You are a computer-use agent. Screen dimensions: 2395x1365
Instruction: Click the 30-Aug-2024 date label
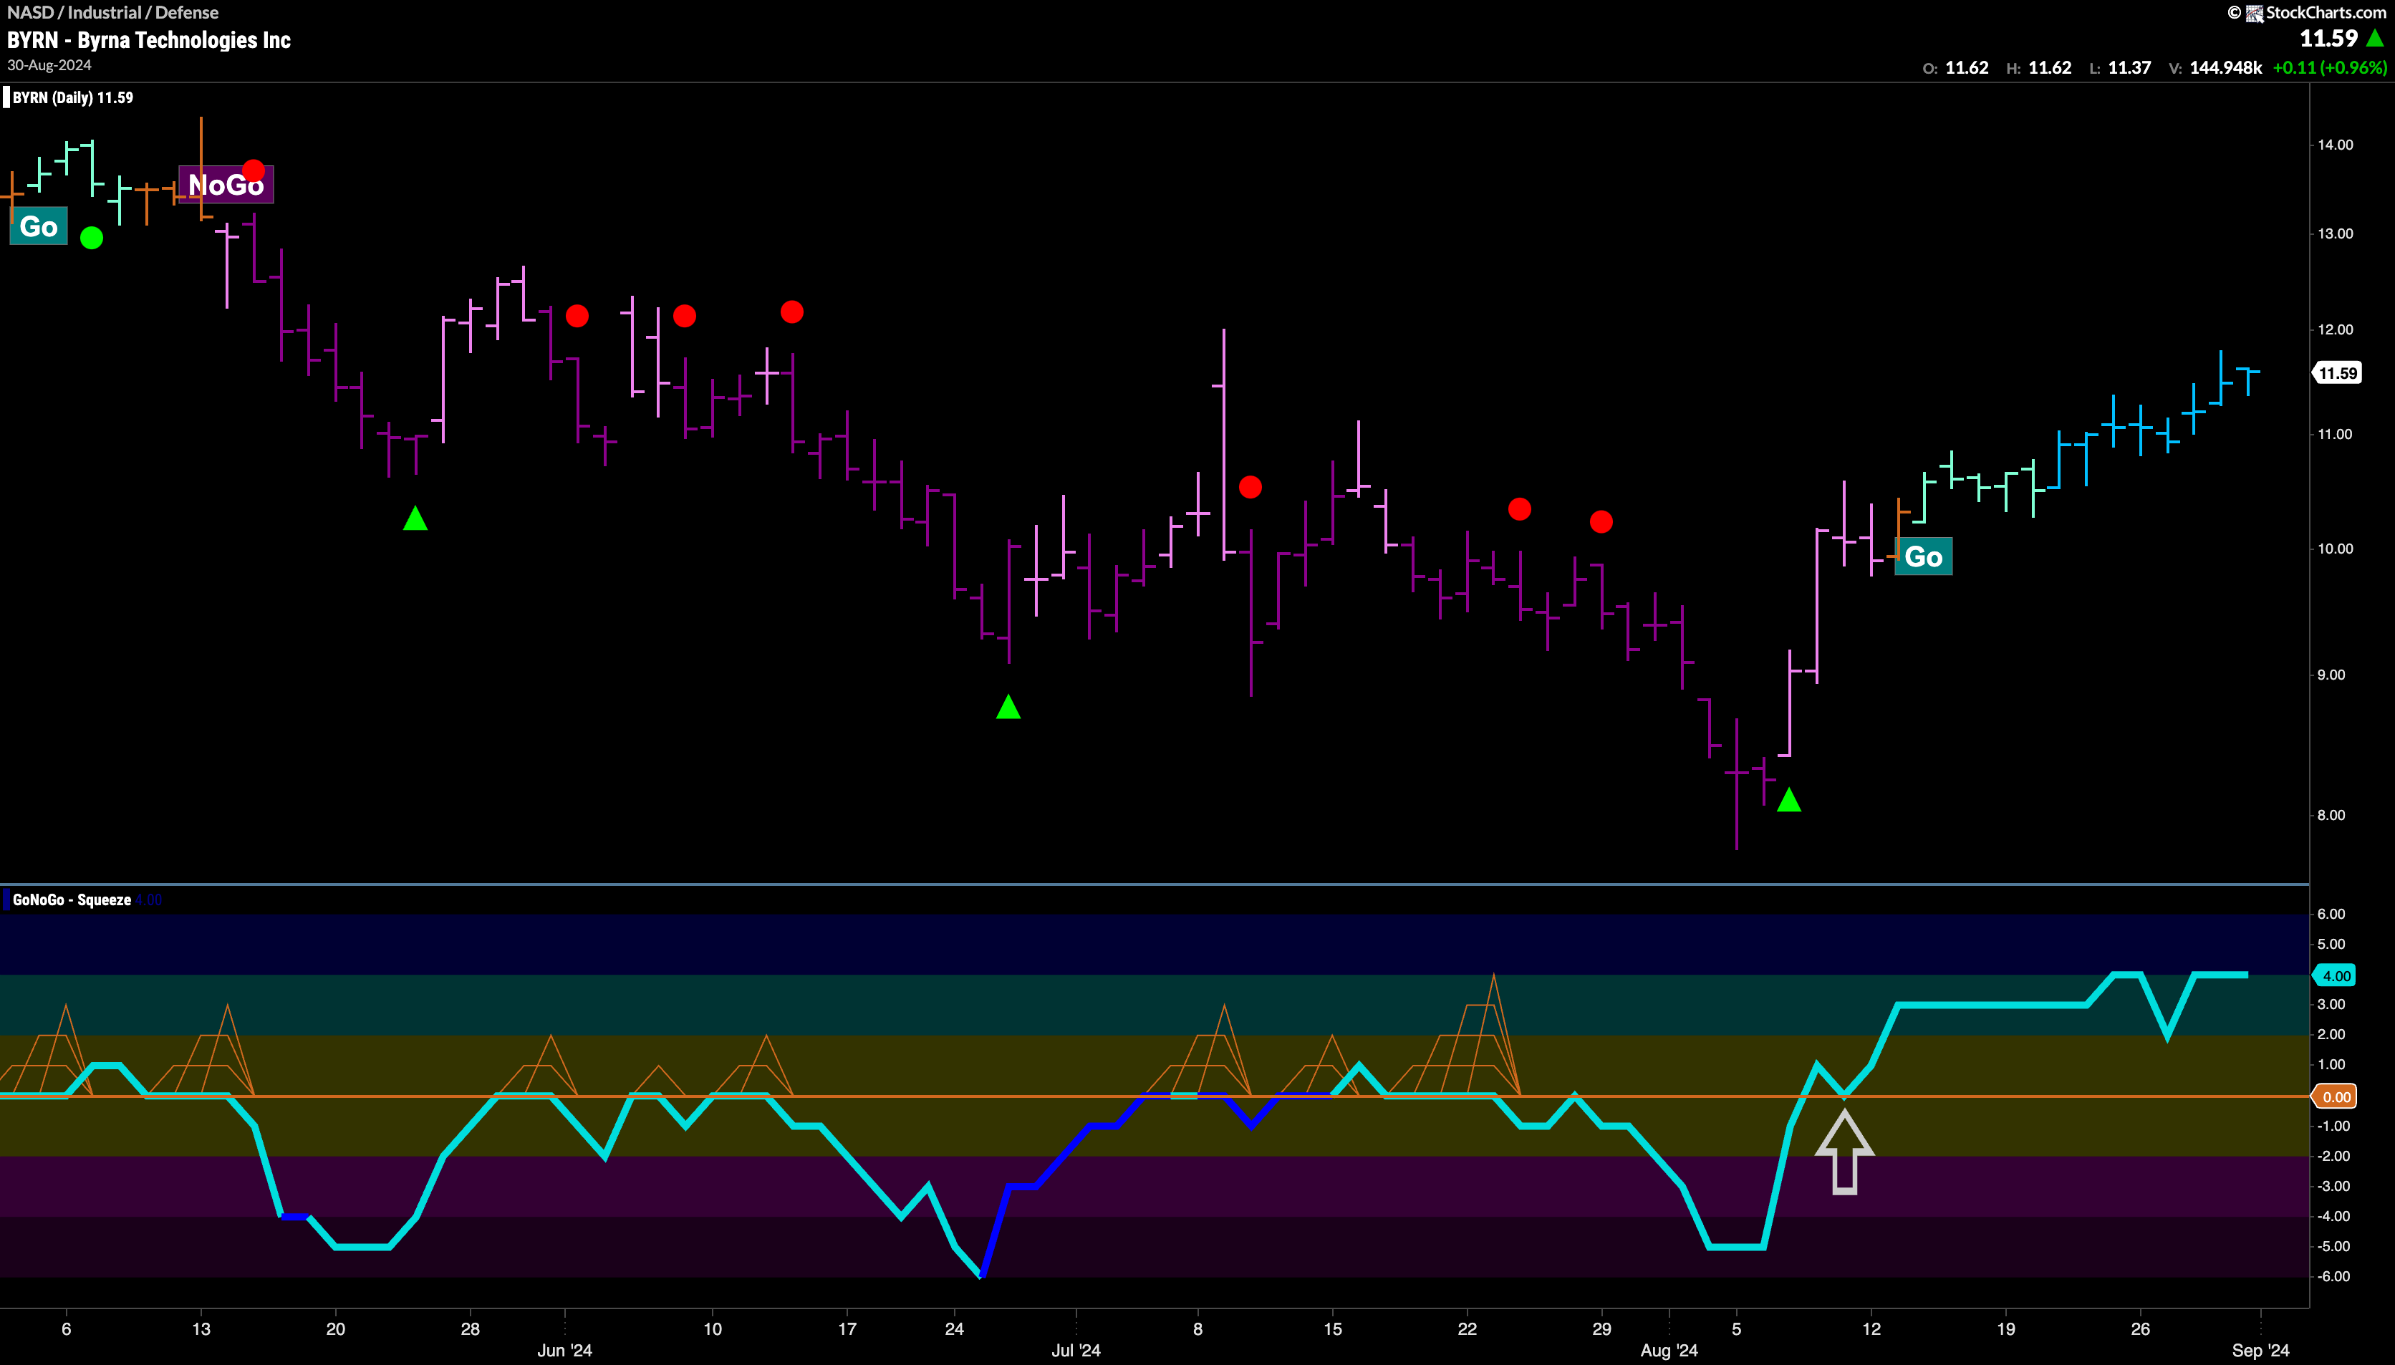pos(49,64)
